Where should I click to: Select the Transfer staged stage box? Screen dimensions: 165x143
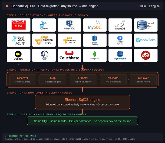pos(83,80)
